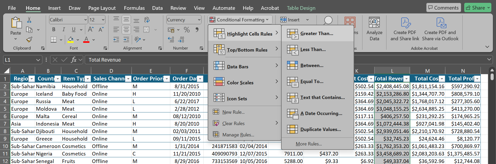496x164 pixels.
Task: Open Highlight Cells Rules submenu
Action: pos(245,34)
